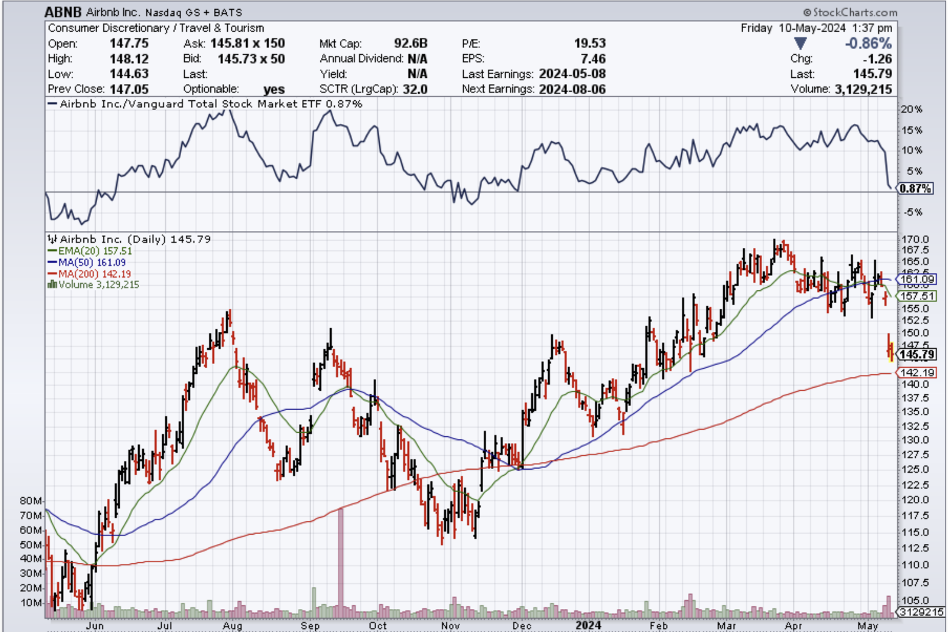This screenshot has width=948, height=632.
Task: Click the 161.09 MA(50) price axis tag
Action: click(x=917, y=280)
